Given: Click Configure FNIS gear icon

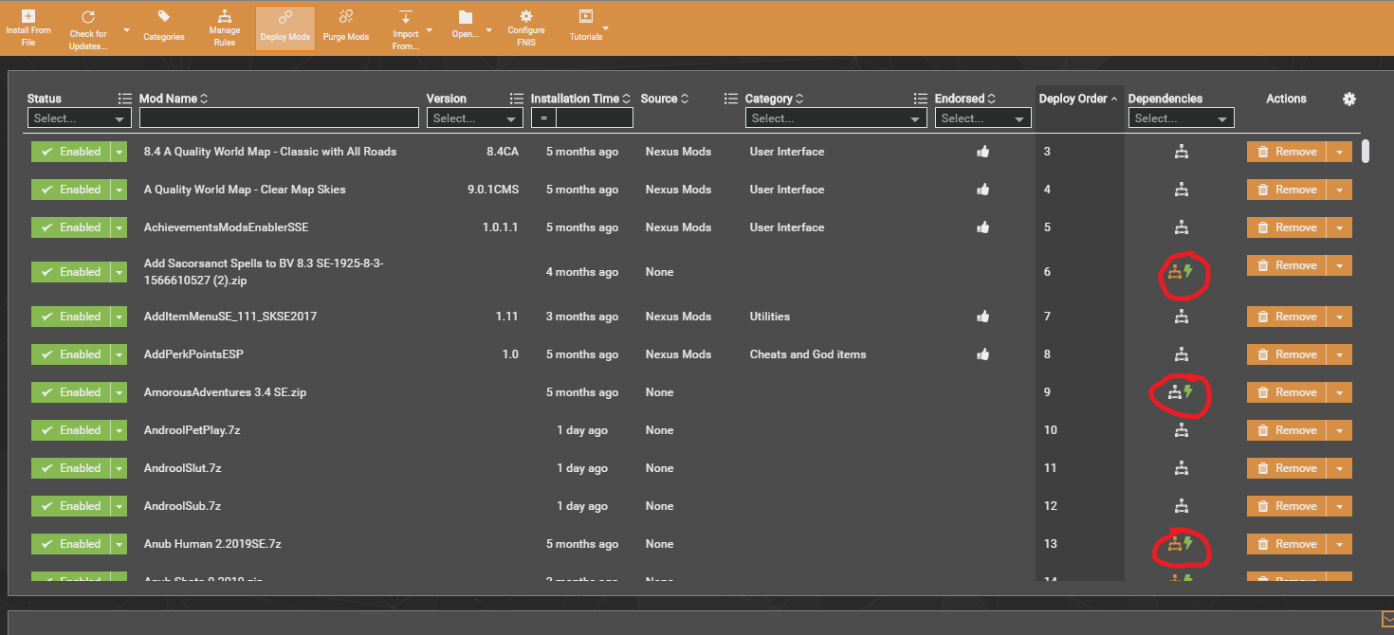Looking at the screenshot, I should point(526,16).
